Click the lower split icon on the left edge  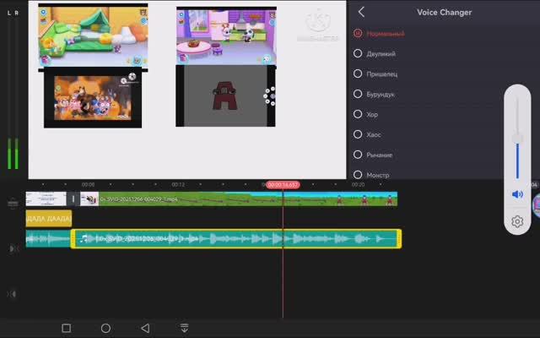tap(12, 294)
